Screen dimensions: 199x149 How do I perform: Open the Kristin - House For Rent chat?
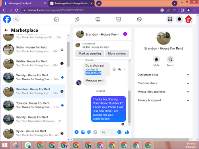click(x=33, y=64)
